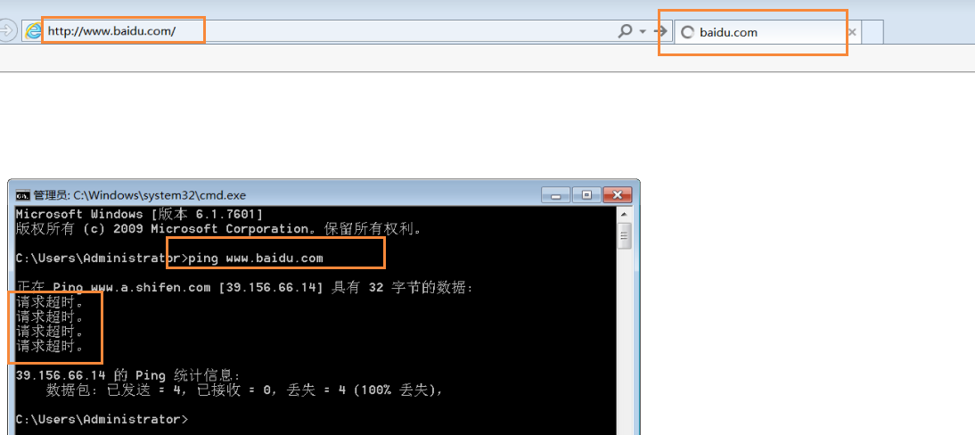Click the cmd scrollbar up arrow
The image size is (975, 435).
pyautogui.click(x=625, y=215)
